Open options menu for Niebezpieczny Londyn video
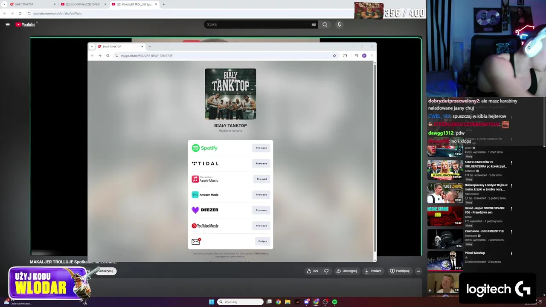Screen dimensions: 546x307 coord(511,185)
